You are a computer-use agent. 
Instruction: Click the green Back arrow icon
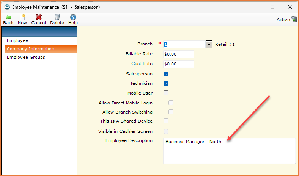(x=8, y=17)
